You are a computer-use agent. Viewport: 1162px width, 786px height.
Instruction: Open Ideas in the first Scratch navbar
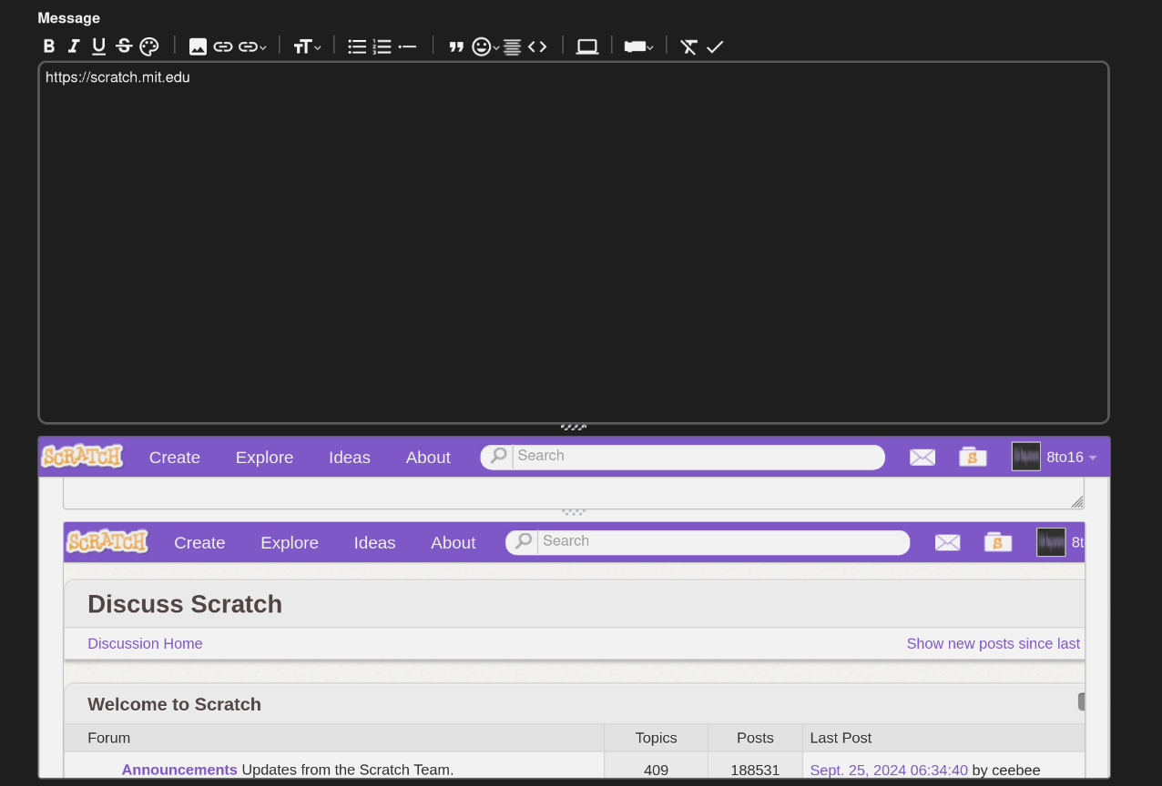[x=349, y=457]
